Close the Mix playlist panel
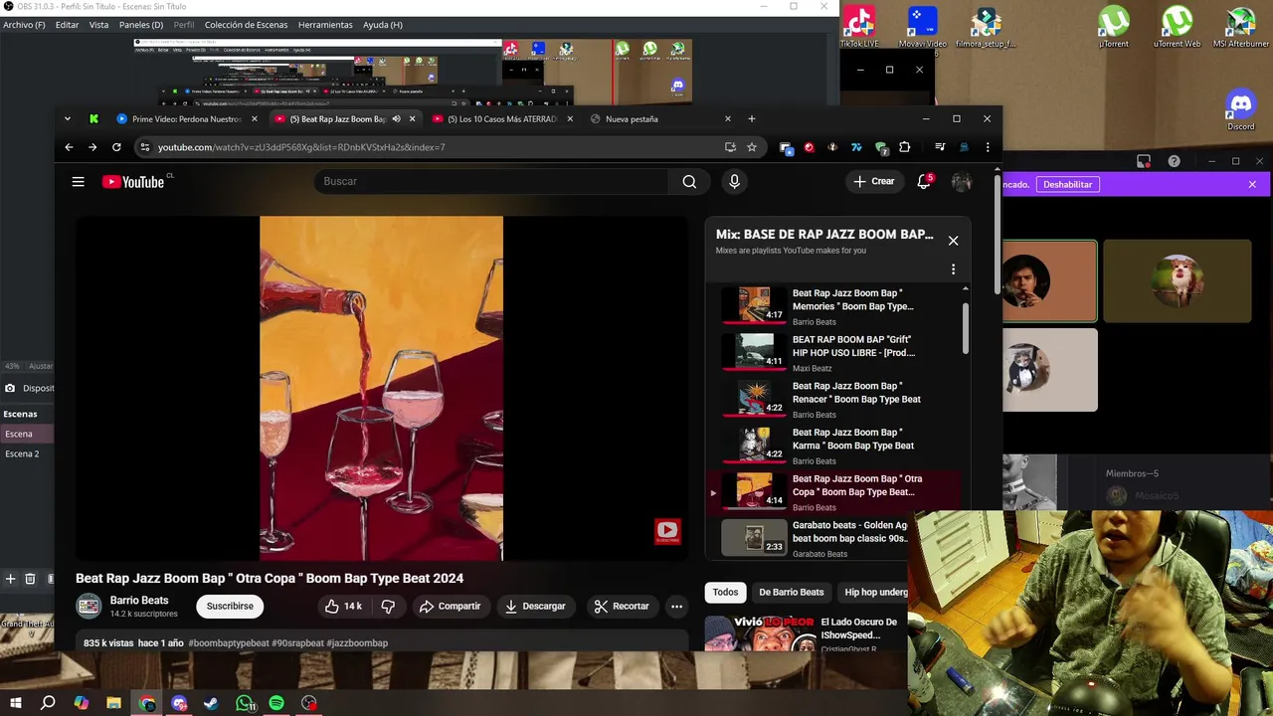This screenshot has width=1273, height=716. [953, 240]
